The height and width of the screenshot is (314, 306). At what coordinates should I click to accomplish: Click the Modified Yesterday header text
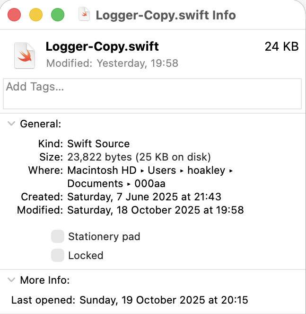coord(112,63)
